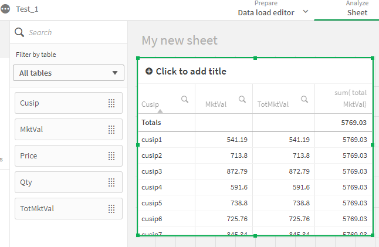
Task: Expand the Data load editor dropdown chevron
Action: (306, 12)
